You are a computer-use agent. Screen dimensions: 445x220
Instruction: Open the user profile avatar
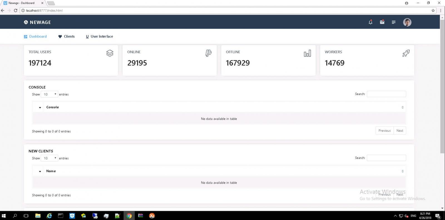click(407, 22)
